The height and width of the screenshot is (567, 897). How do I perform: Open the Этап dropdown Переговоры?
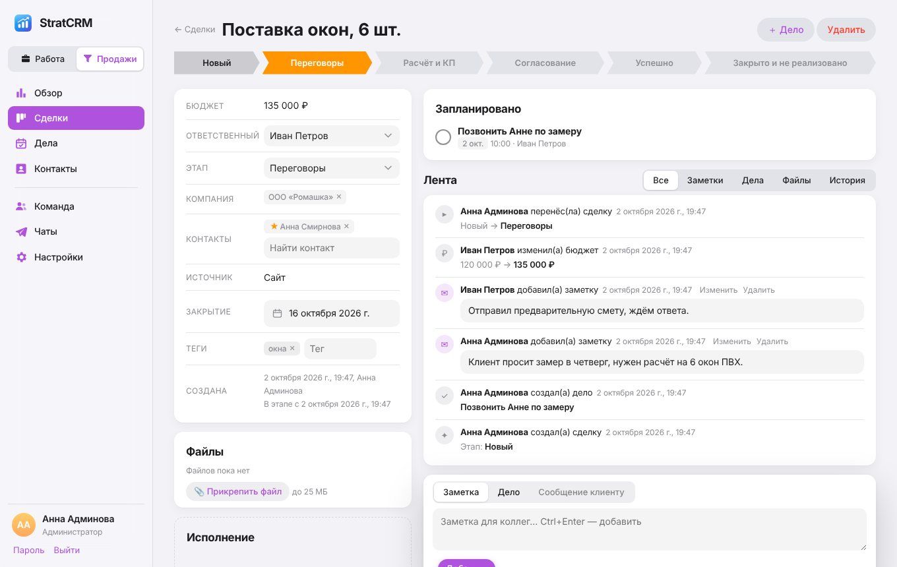[x=332, y=168]
